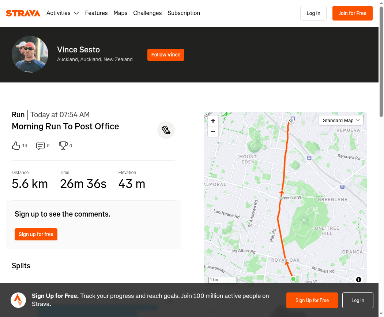
Task: Click the Splits heading
Action: 21,266
